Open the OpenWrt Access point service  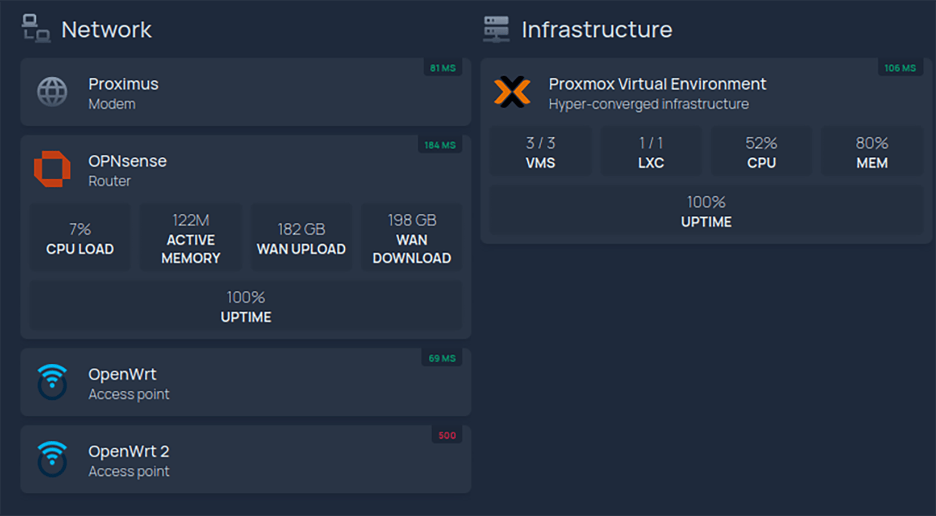[122, 375]
